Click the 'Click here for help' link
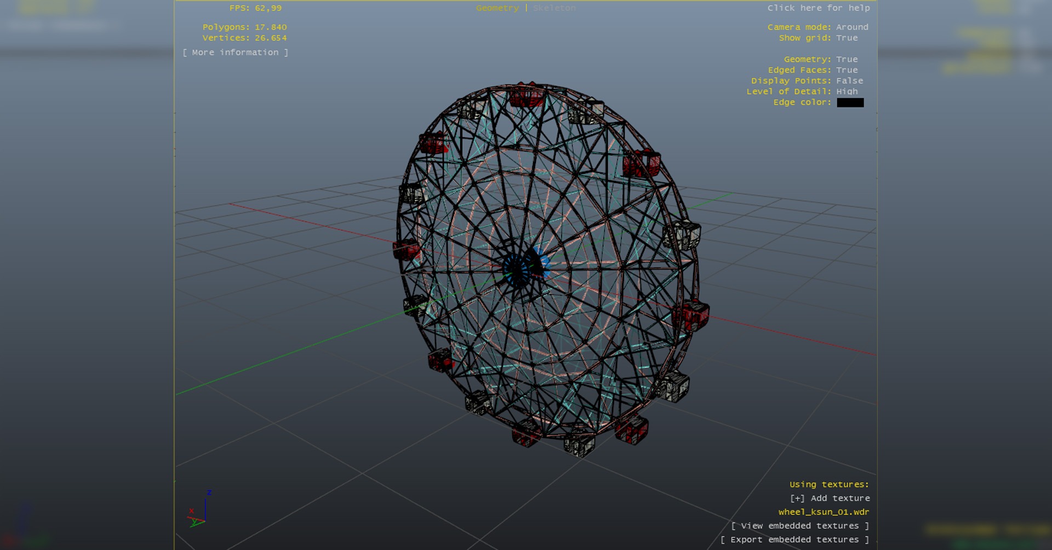1052x550 pixels. tap(818, 8)
